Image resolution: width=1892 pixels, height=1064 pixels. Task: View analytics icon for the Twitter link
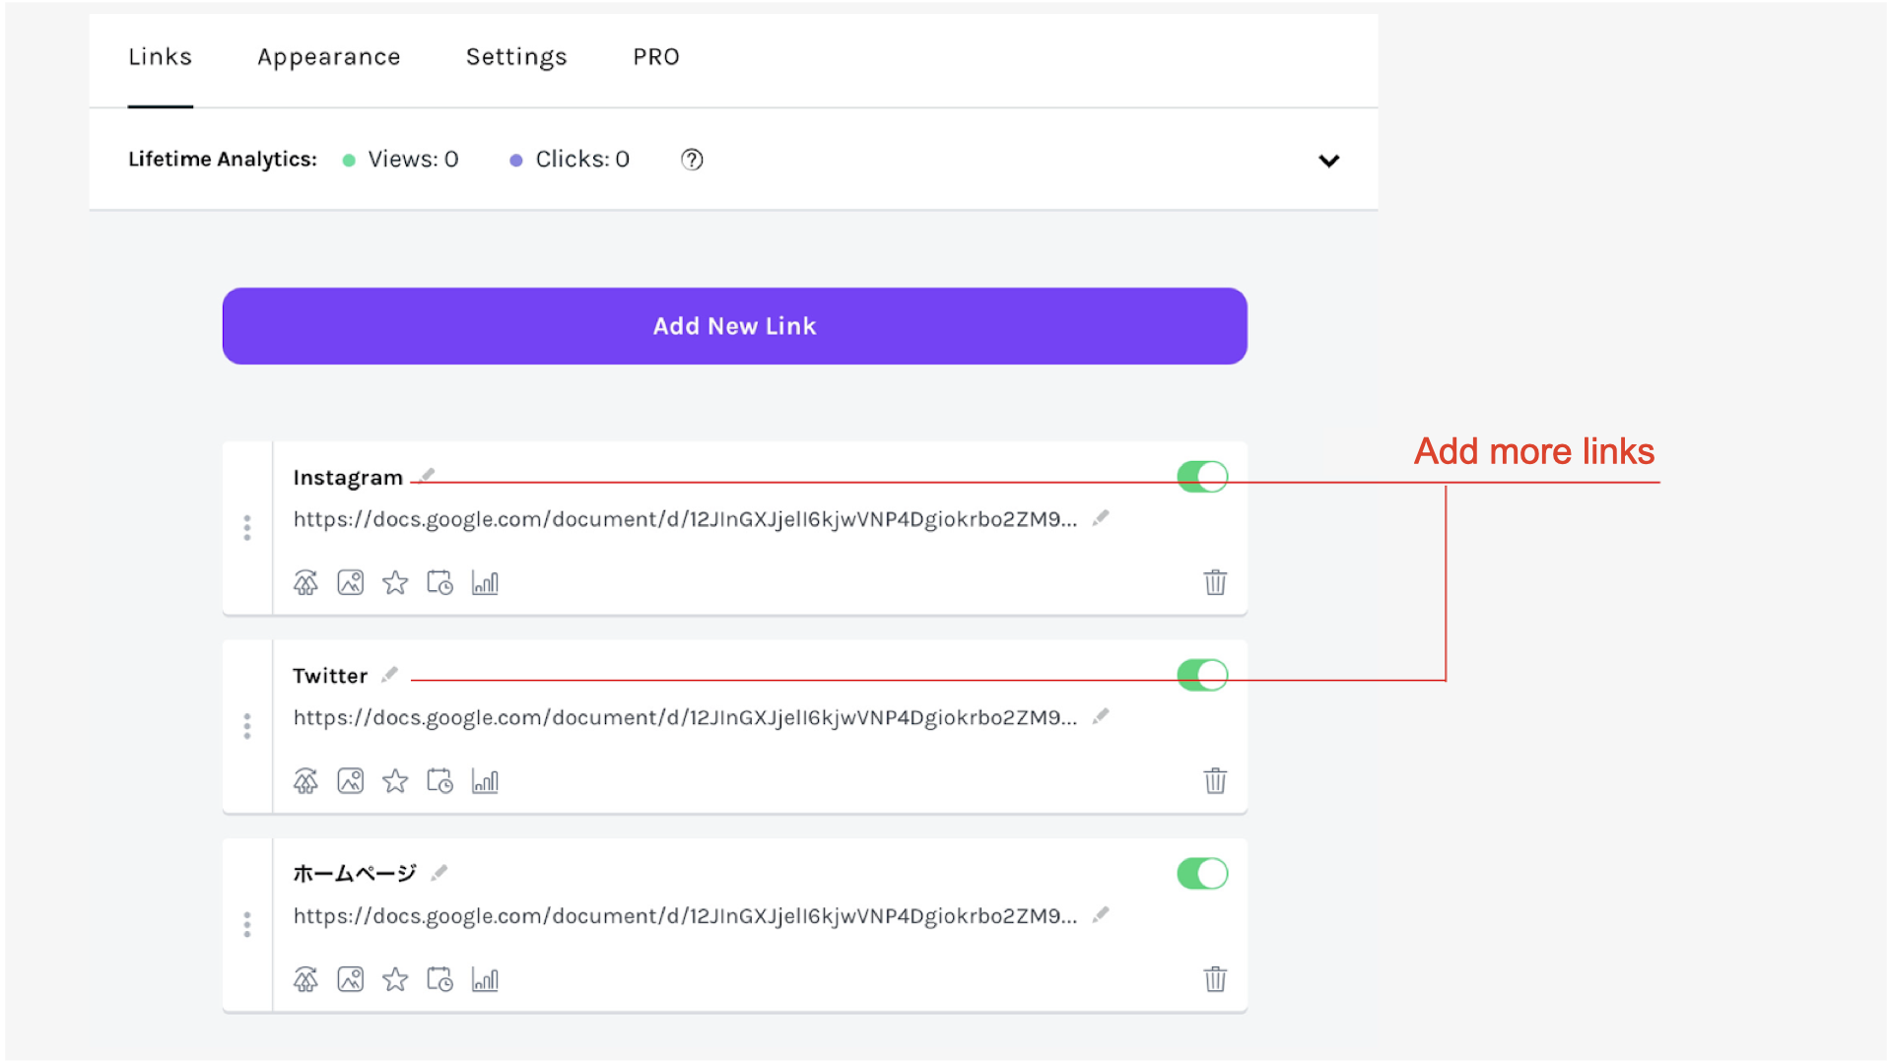pos(485,780)
